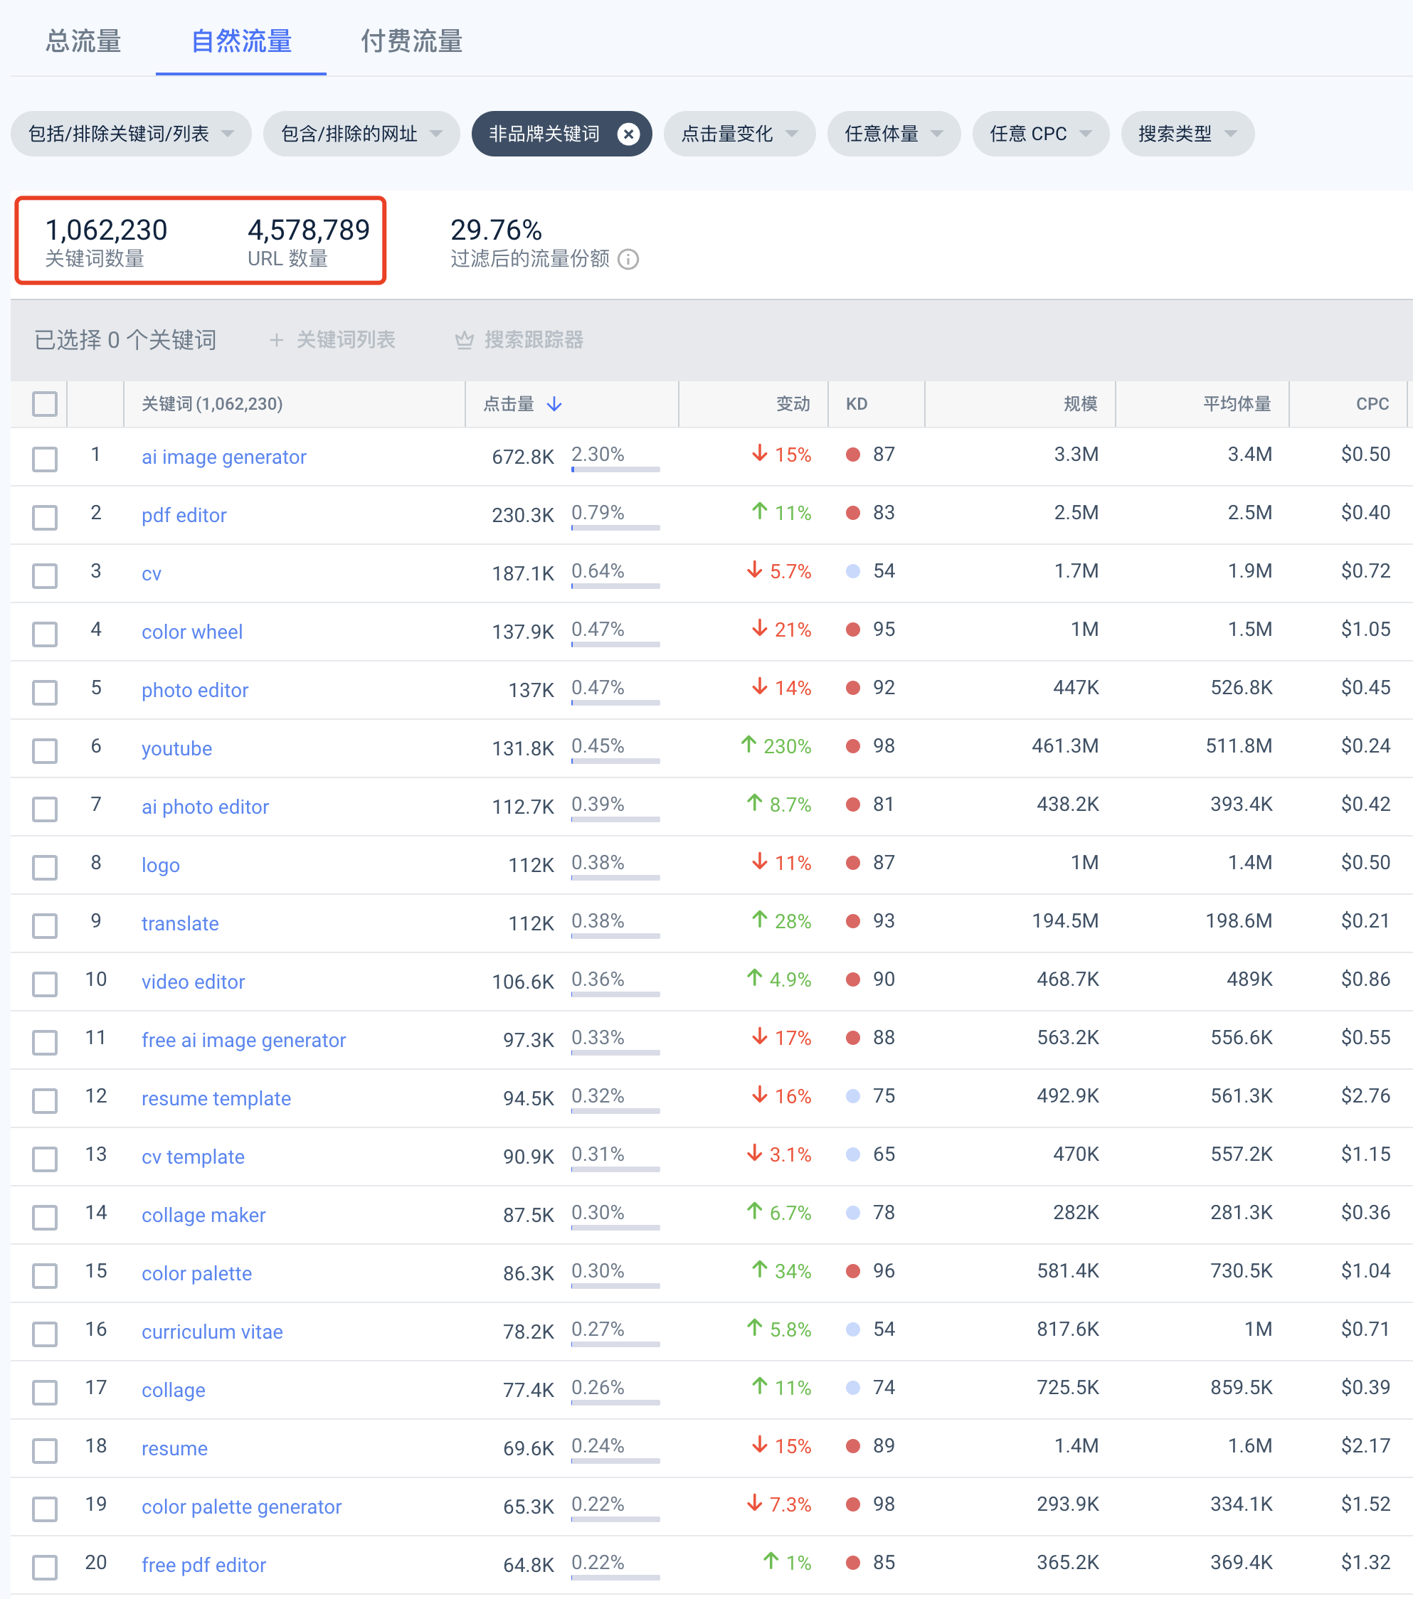
Task: Click the green up arrow in youtube row
Action: [x=748, y=745]
